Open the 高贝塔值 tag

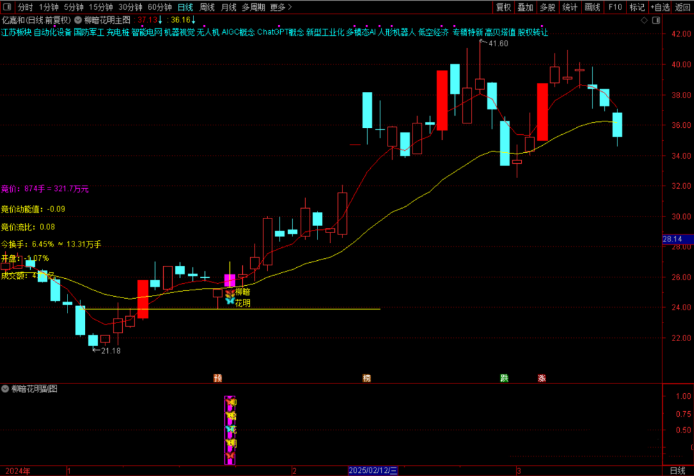(x=500, y=32)
